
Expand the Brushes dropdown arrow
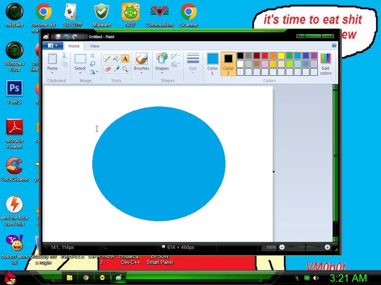[x=141, y=73]
